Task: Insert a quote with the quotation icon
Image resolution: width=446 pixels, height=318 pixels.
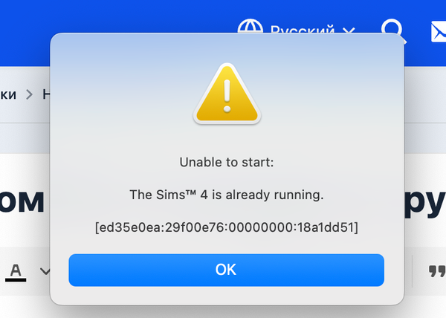Action: pos(437,271)
